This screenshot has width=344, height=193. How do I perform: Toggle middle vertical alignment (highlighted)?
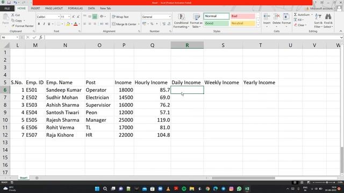95,17
